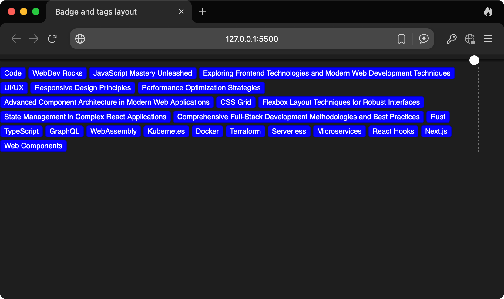Select the Web Components tag
Screen dimensions: 504x299
tap(33, 146)
